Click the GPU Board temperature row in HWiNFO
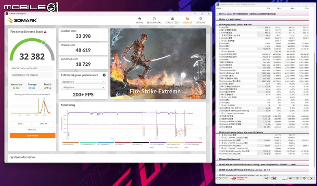This screenshot has width=317, height=186. pyautogui.click(x=263, y=135)
